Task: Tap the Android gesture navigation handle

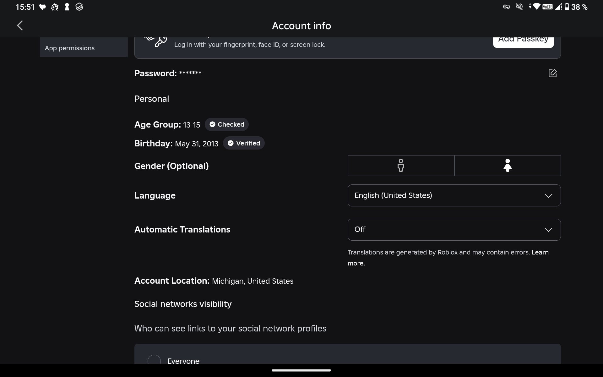Action: [x=301, y=370]
